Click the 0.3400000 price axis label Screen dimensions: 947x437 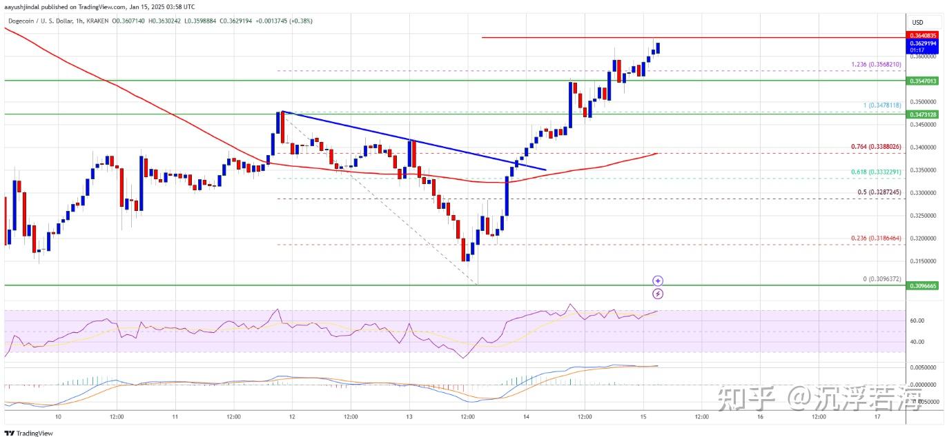[x=921, y=147]
